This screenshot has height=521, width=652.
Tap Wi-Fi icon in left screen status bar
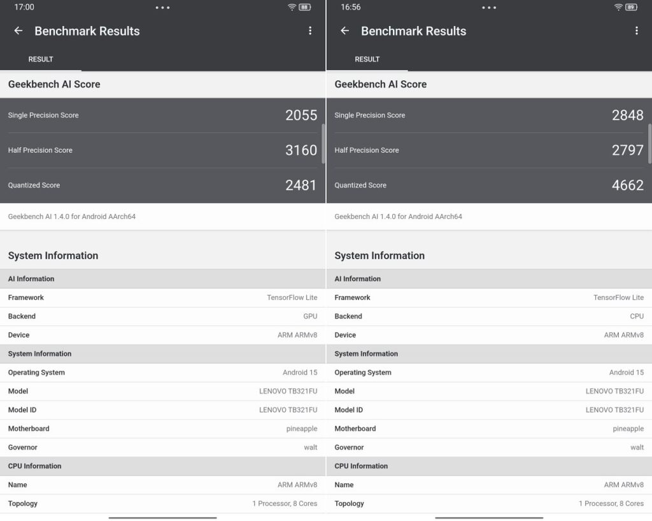[x=292, y=7]
